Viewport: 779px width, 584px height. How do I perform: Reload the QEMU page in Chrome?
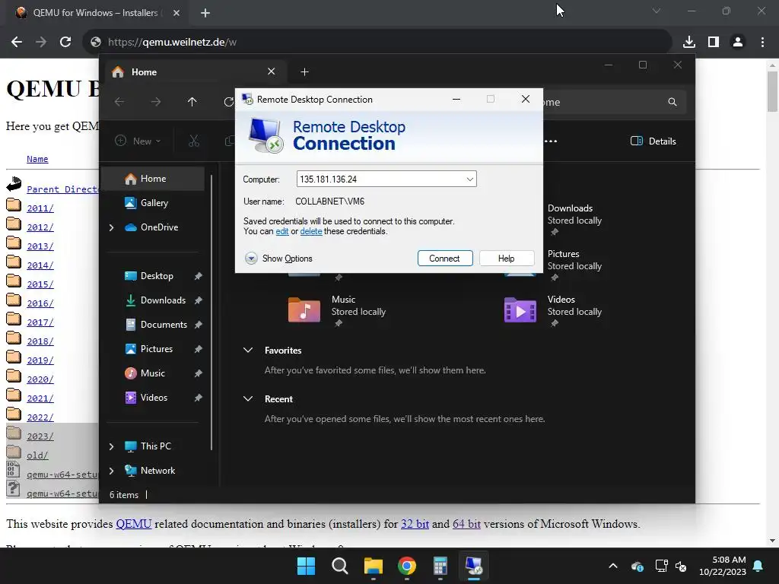(65, 43)
